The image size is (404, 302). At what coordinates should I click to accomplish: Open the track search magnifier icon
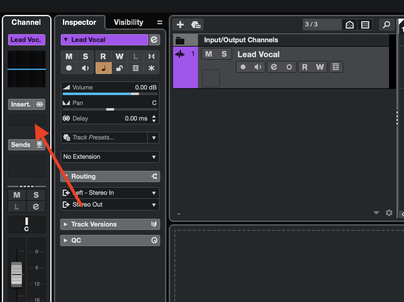point(387,25)
